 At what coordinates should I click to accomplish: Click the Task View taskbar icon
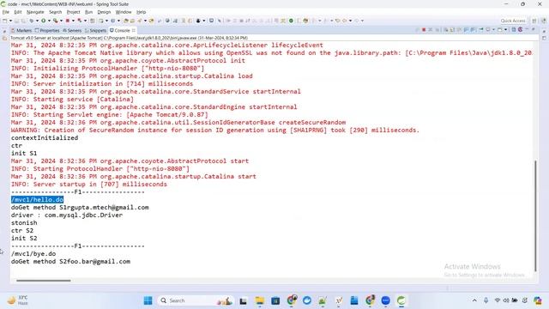click(x=244, y=300)
